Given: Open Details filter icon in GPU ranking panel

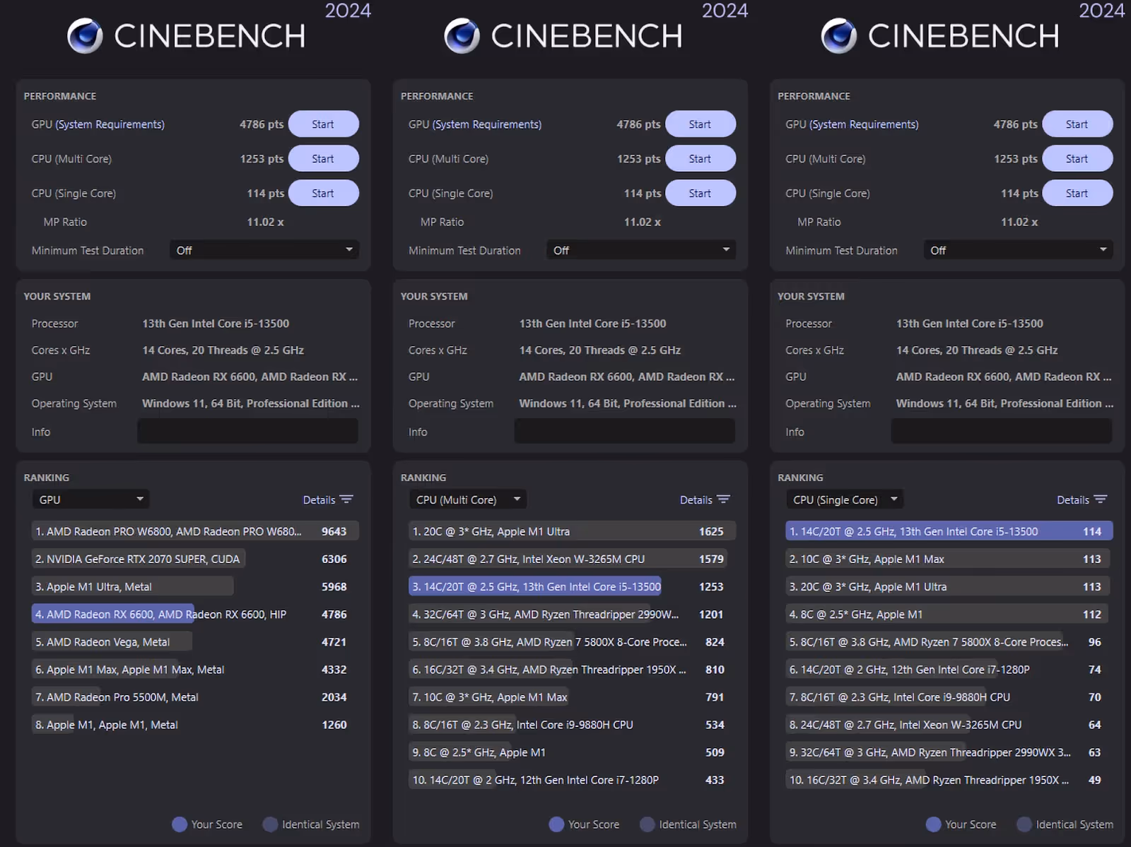Looking at the screenshot, I should coord(346,499).
